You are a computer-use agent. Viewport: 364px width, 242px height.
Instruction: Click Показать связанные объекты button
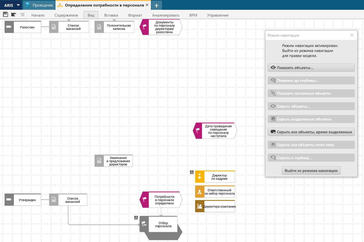coord(311,93)
